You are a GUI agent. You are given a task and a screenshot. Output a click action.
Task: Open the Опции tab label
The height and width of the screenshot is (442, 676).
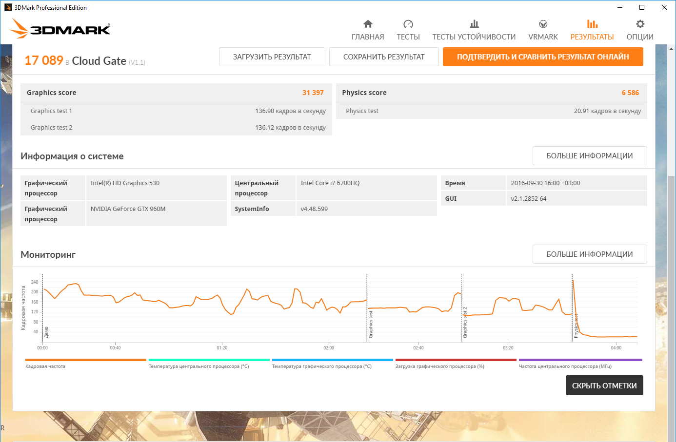pos(640,37)
